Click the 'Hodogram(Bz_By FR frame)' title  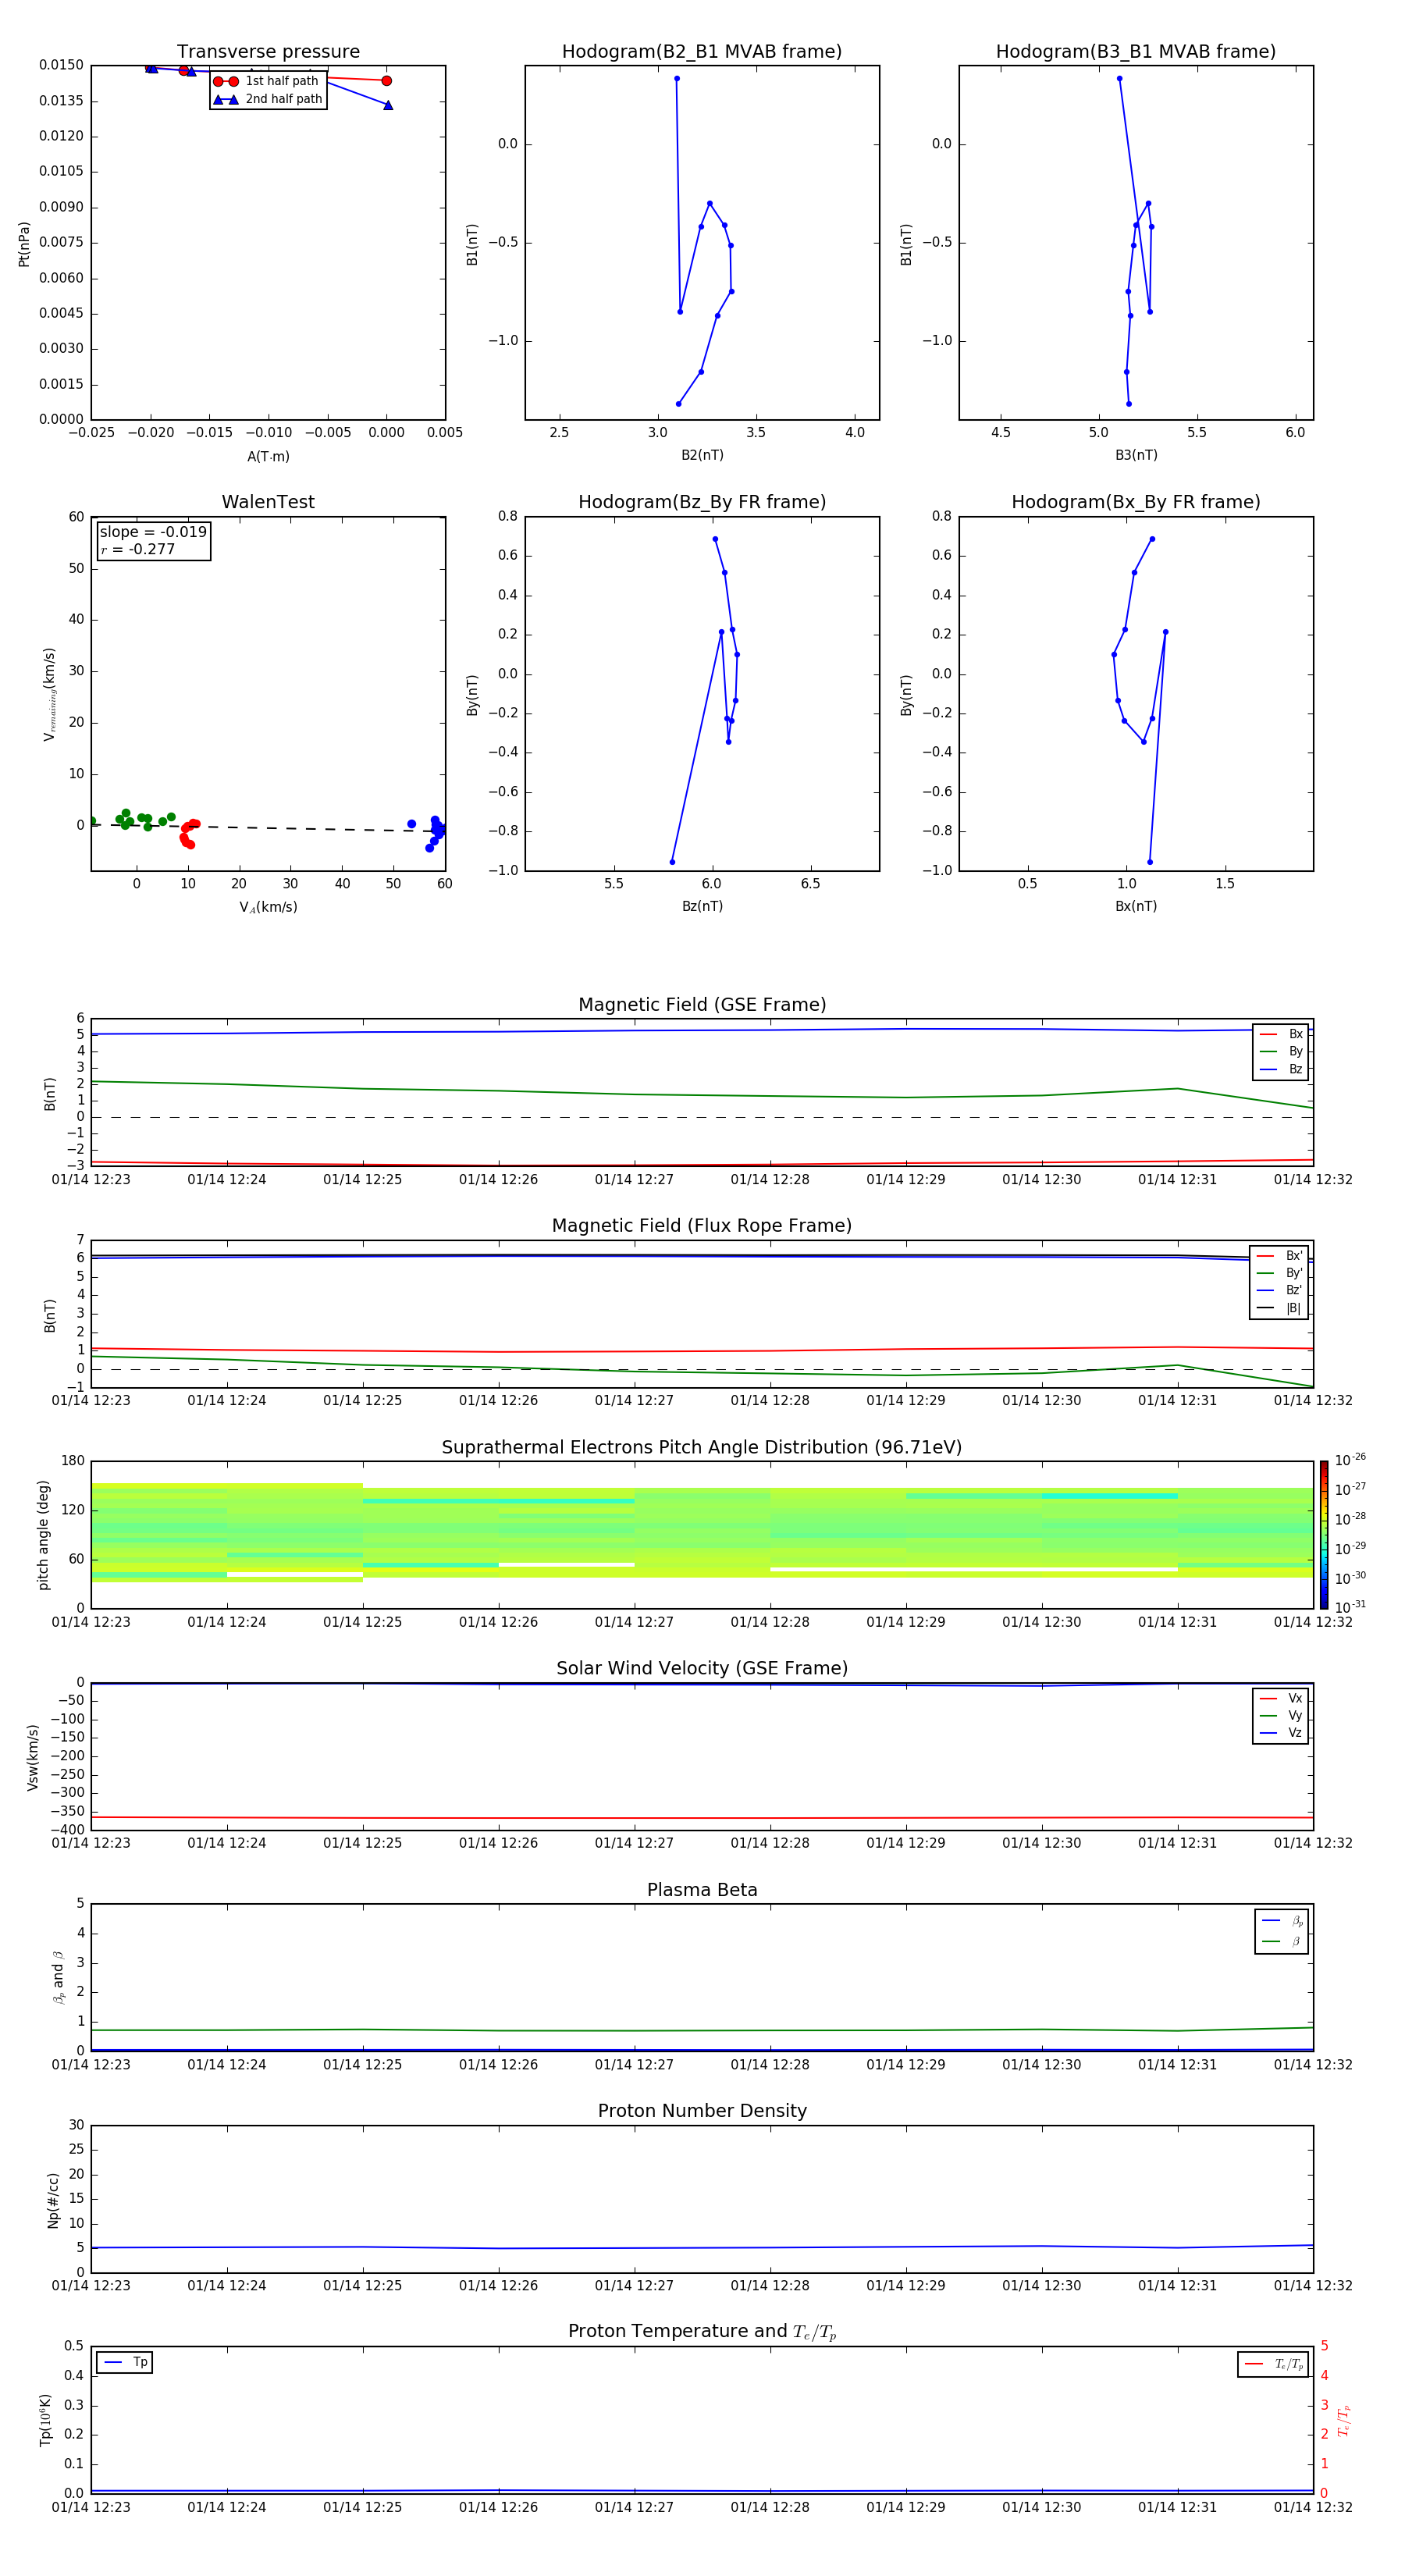pos(702,502)
